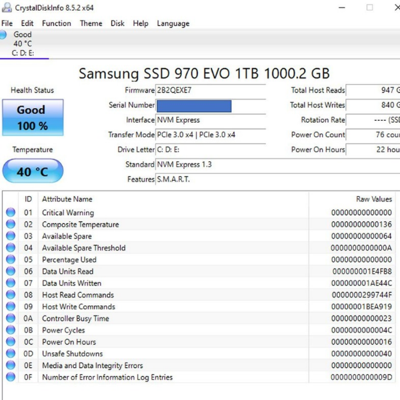Image resolution: width=400 pixels, height=400 pixels.
Task: Click the Good 100 % health status button
Action: 33,117
